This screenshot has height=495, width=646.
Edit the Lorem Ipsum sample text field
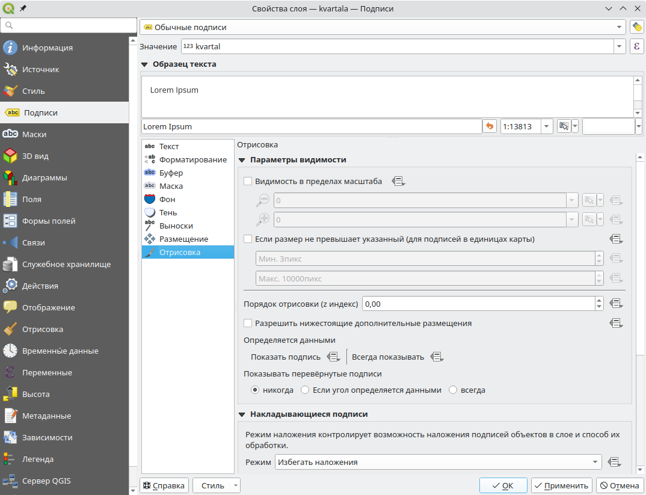click(312, 126)
